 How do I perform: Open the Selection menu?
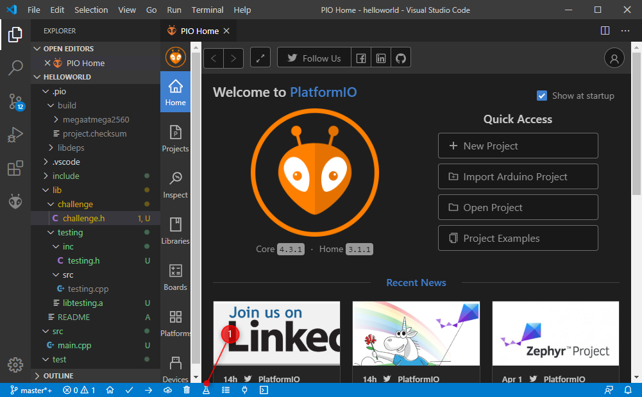coord(91,10)
